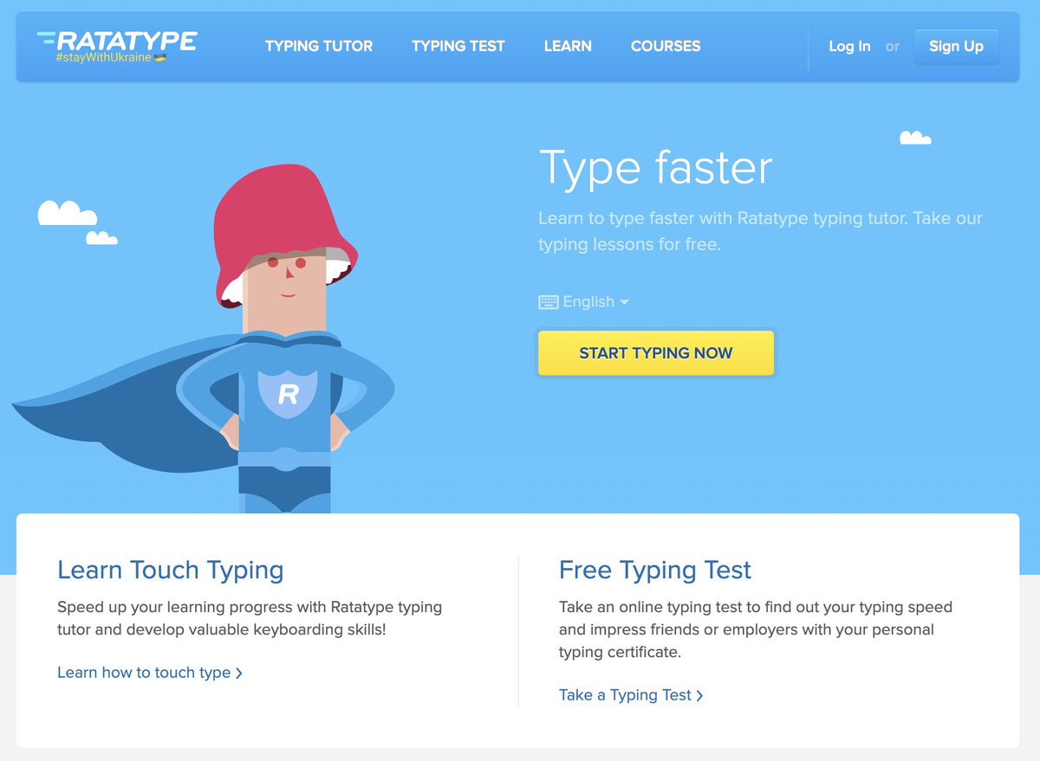Click the keyboard icon beside English
The height and width of the screenshot is (761, 1040).
click(x=548, y=302)
